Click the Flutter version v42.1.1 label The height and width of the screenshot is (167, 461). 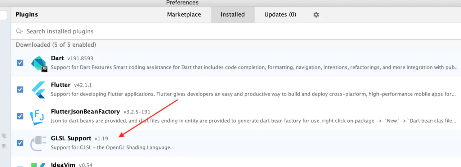tap(83, 85)
